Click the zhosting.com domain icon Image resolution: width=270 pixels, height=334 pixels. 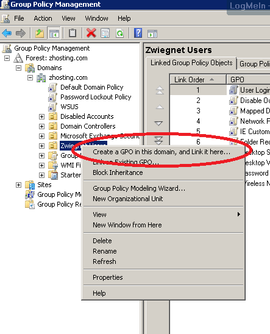(x=41, y=78)
